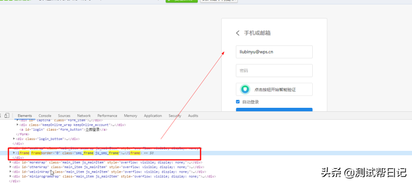Screen dimensions: 412x183
Task: Select the div id="miniprogramWrap" row text
Action: tap(114, 177)
